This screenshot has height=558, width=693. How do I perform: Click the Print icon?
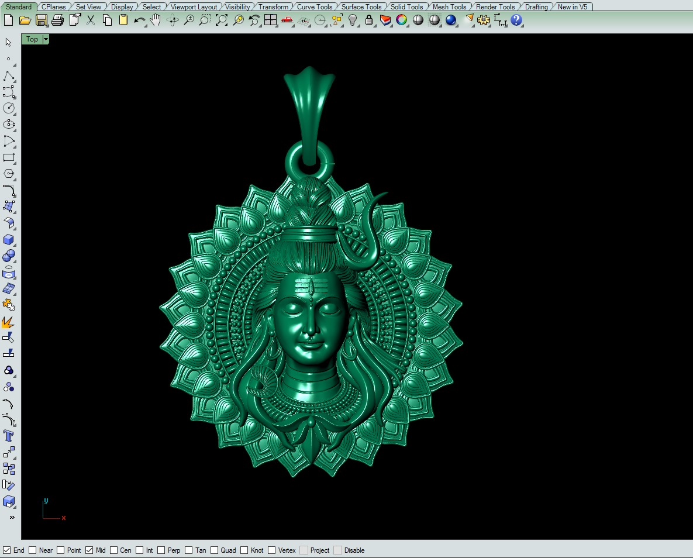(58, 20)
